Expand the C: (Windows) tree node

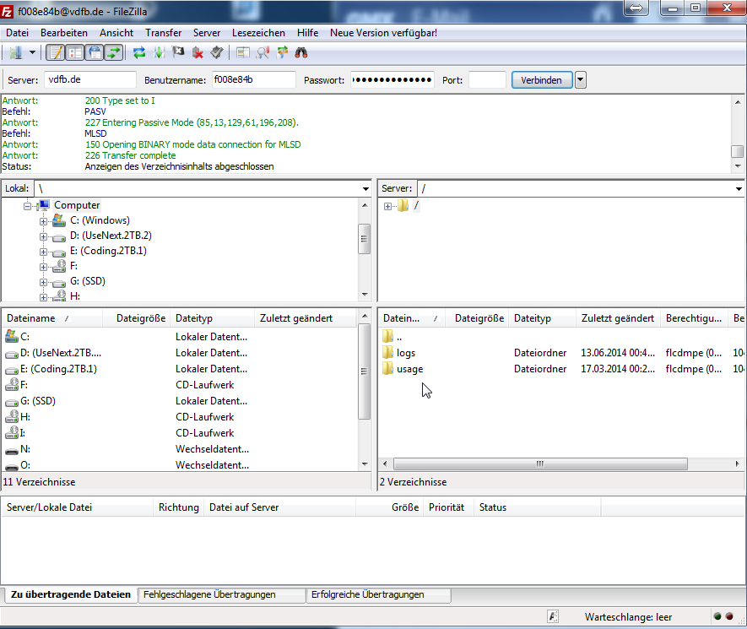click(44, 220)
